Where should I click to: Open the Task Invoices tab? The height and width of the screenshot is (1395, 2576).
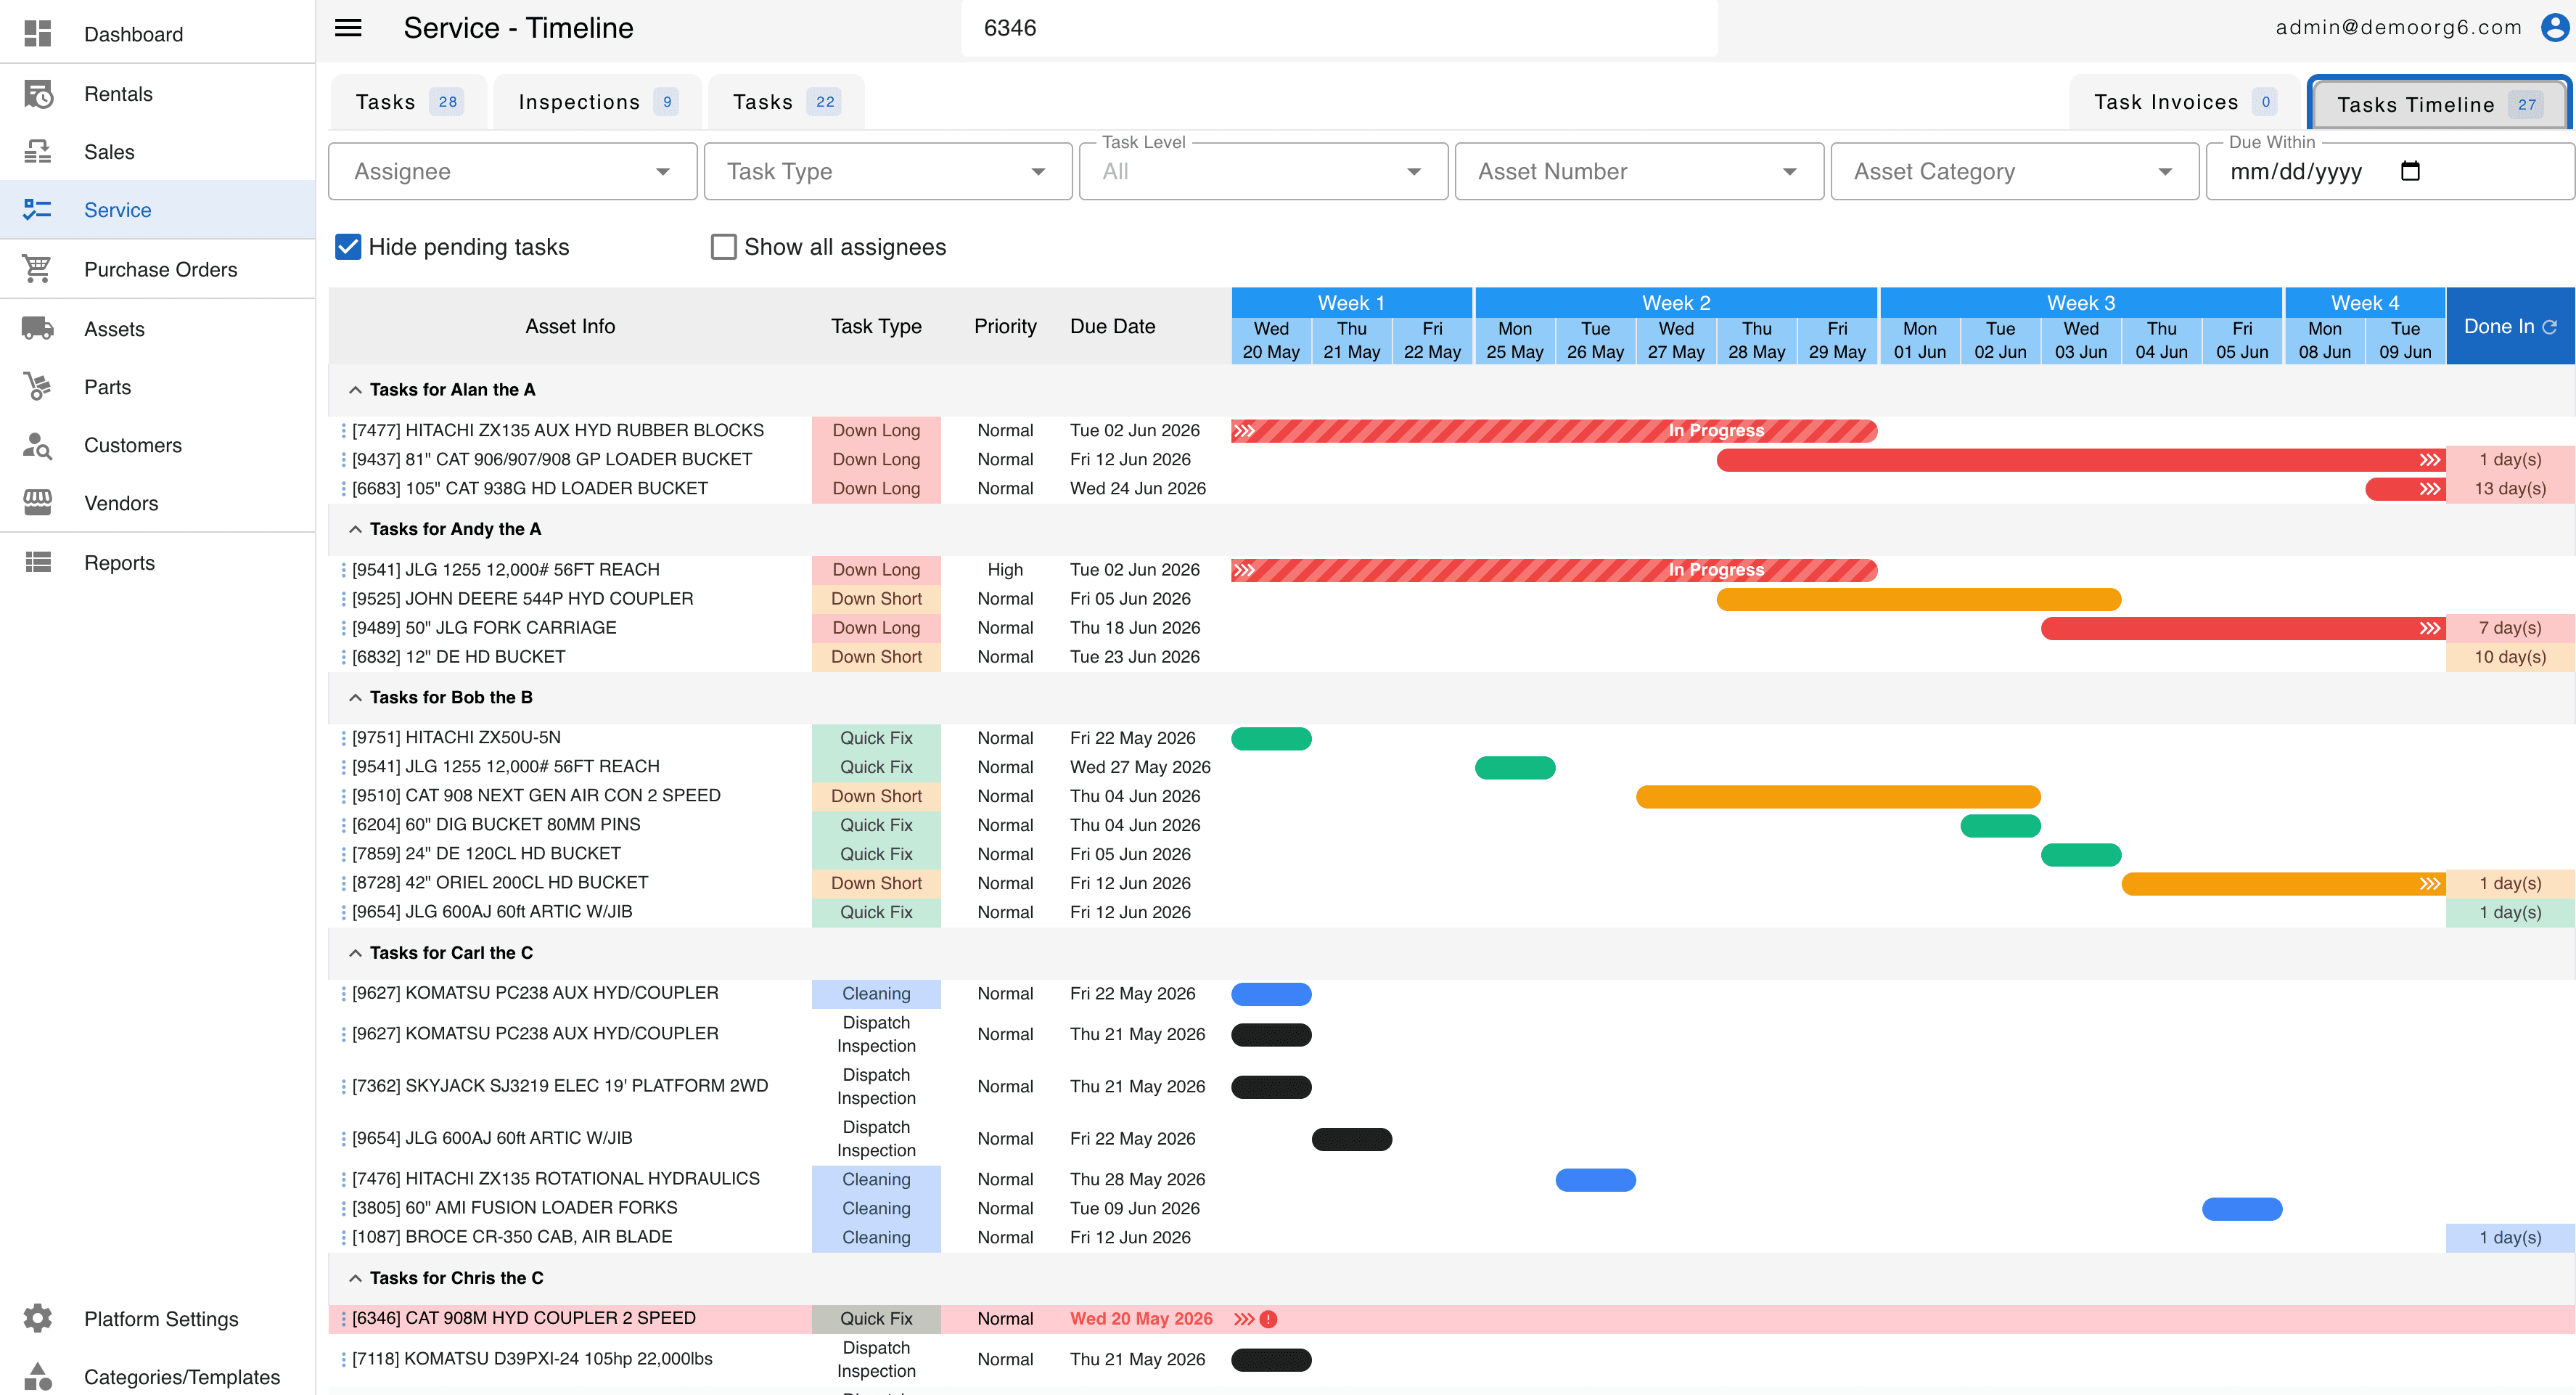2185,102
